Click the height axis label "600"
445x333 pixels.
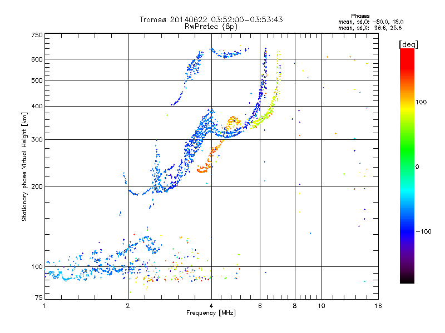37,59
